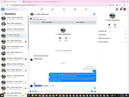Switch to the Messenger Facebook tab
The height and width of the screenshot is (97, 129).
[12, 2]
